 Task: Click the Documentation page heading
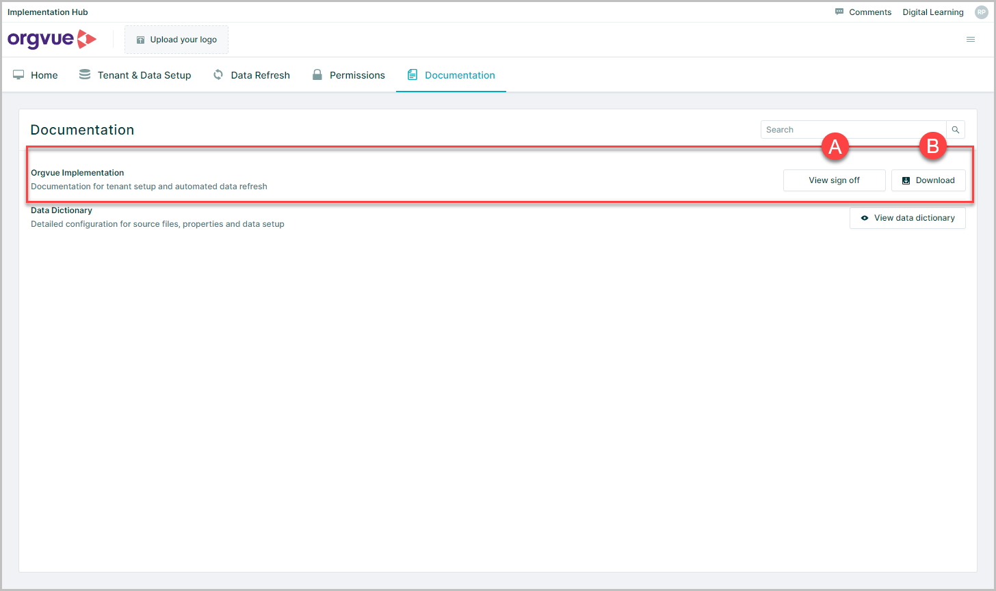[82, 130]
